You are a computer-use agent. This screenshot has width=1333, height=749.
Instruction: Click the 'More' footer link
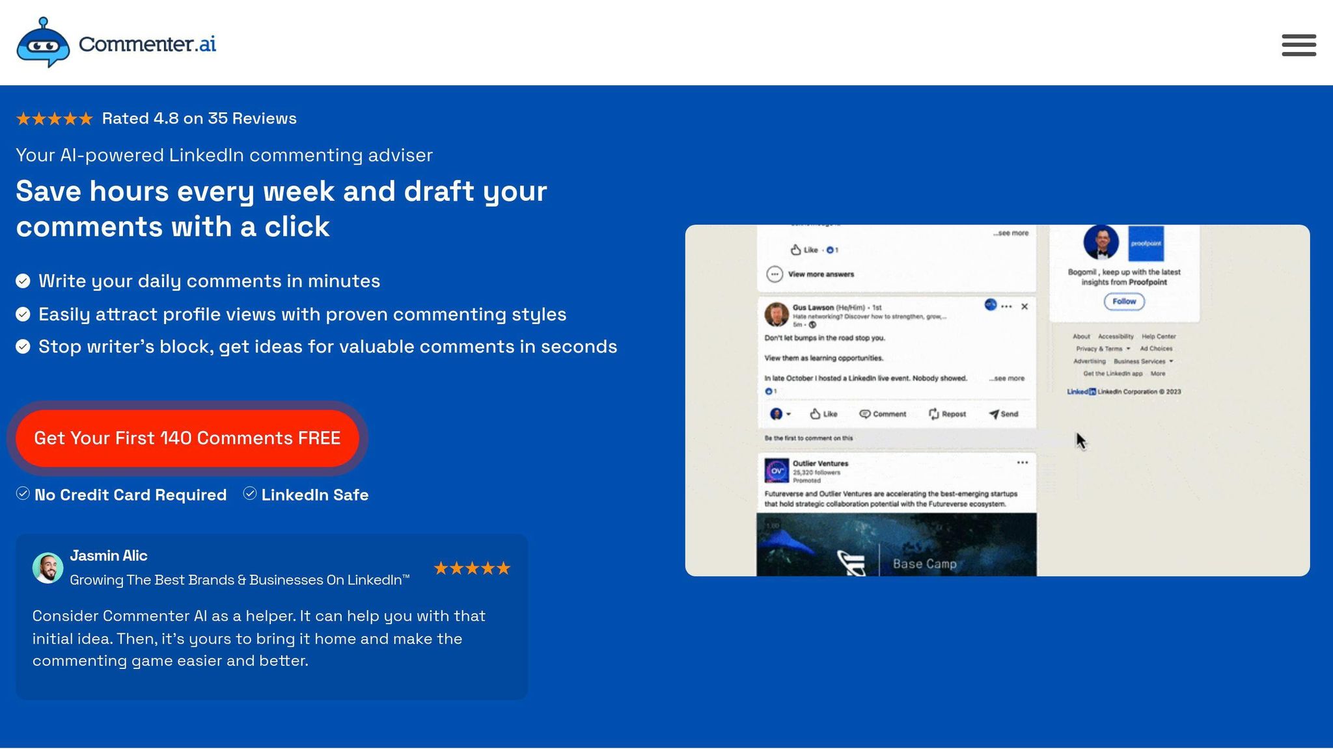click(x=1158, y=374)
